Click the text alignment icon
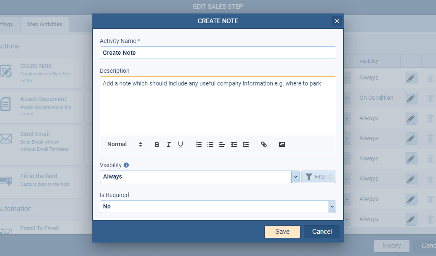This screenshot has width=436, height=256. [x=222, y=144]
